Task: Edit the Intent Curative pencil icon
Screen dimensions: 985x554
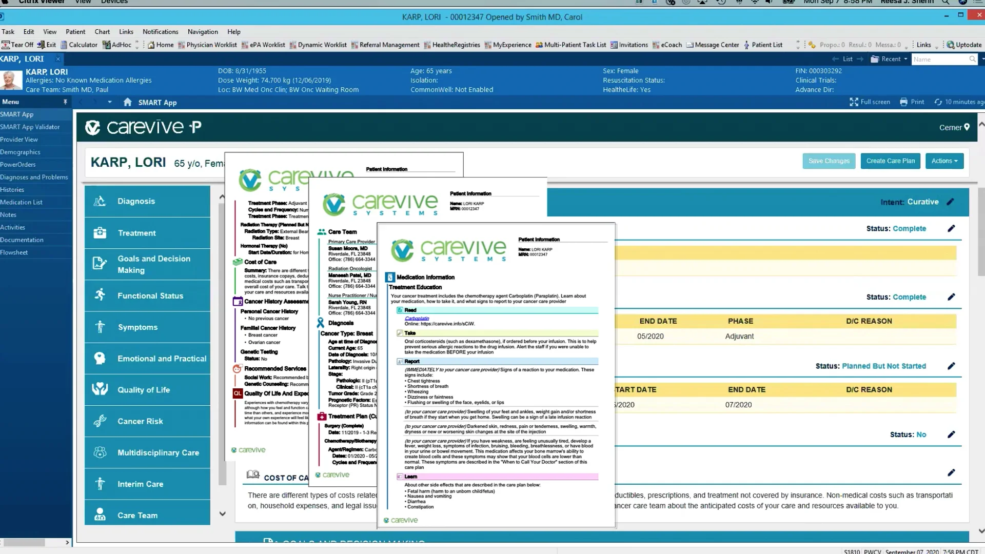Action: click(x=950, y=202)
